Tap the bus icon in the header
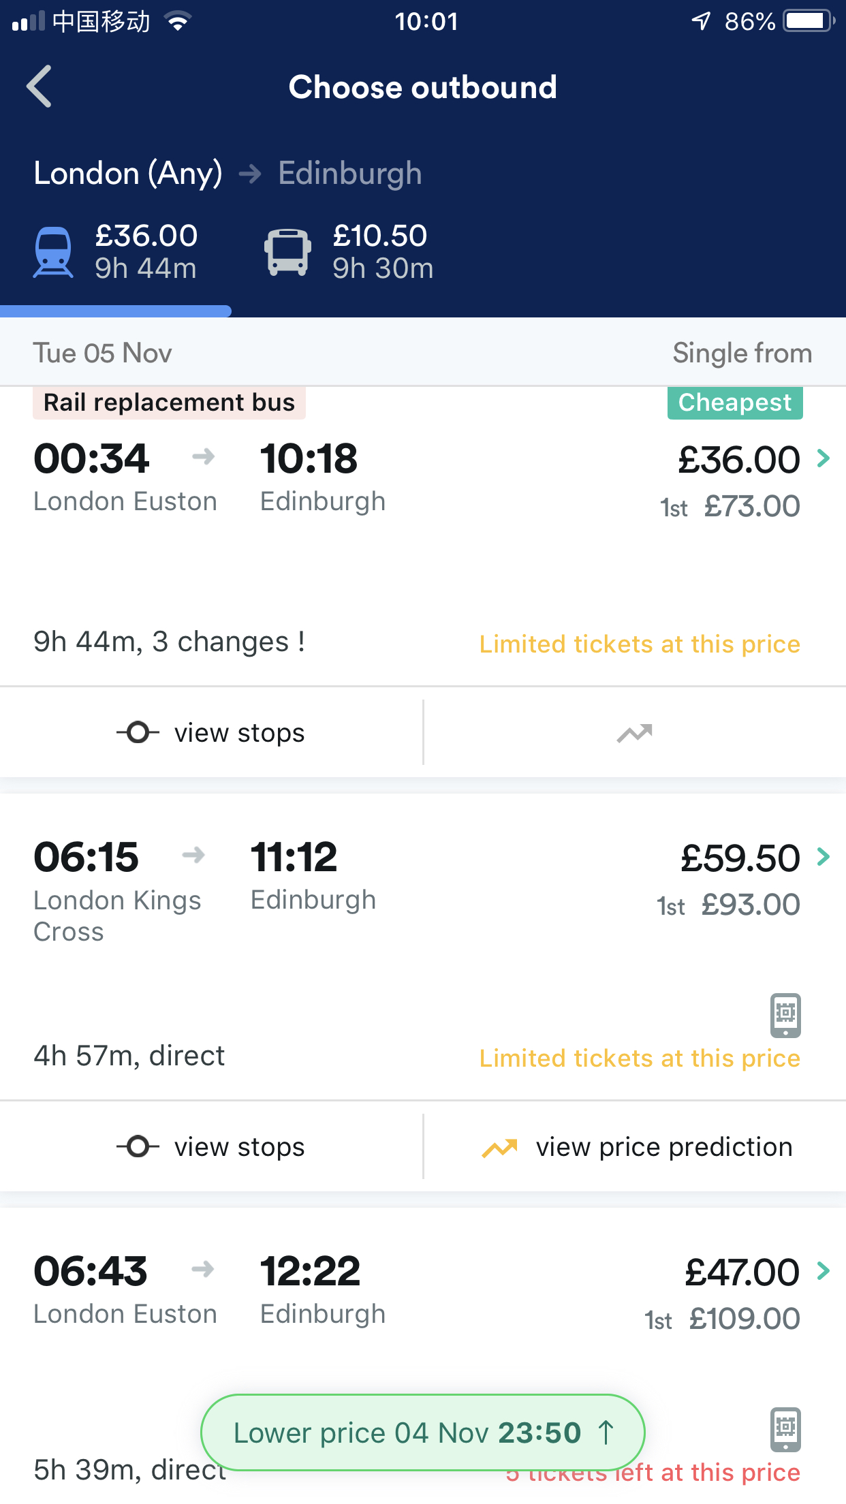Viewport: 846px width, 1504px height. pos(287,252)
